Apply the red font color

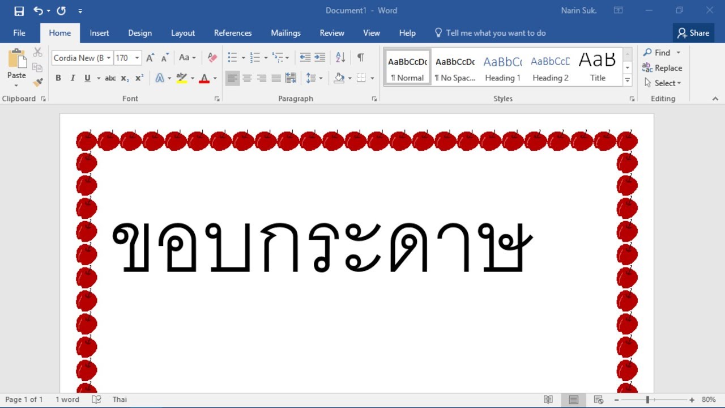tap(204, 78)
